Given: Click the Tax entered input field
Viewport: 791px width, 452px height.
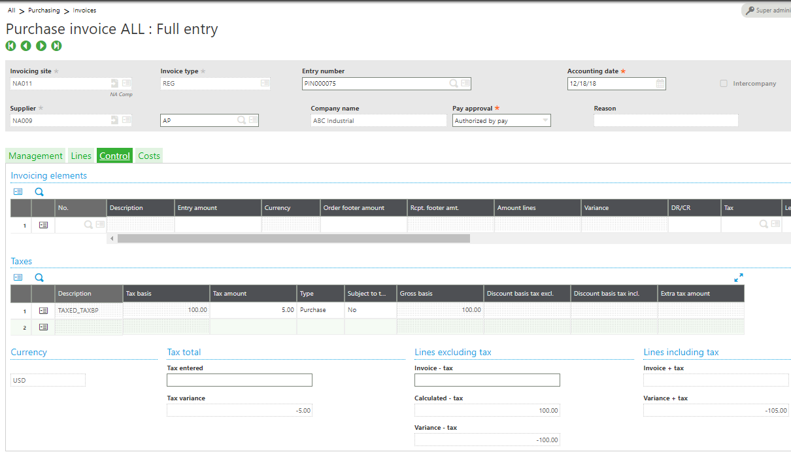Looking at the screenshot, I should coord(239,380).
